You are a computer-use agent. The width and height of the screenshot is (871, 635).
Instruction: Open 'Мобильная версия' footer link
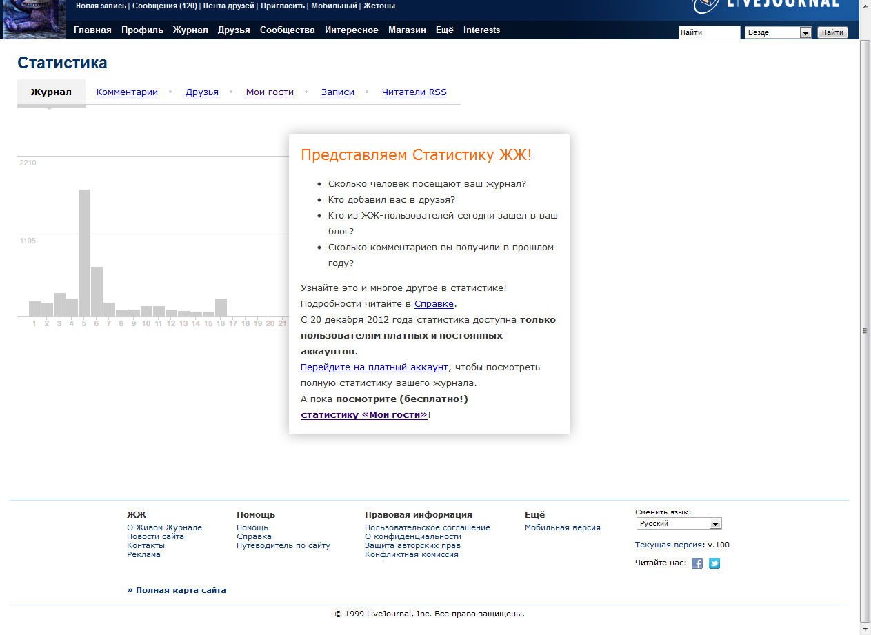click(x=563, y=527)
